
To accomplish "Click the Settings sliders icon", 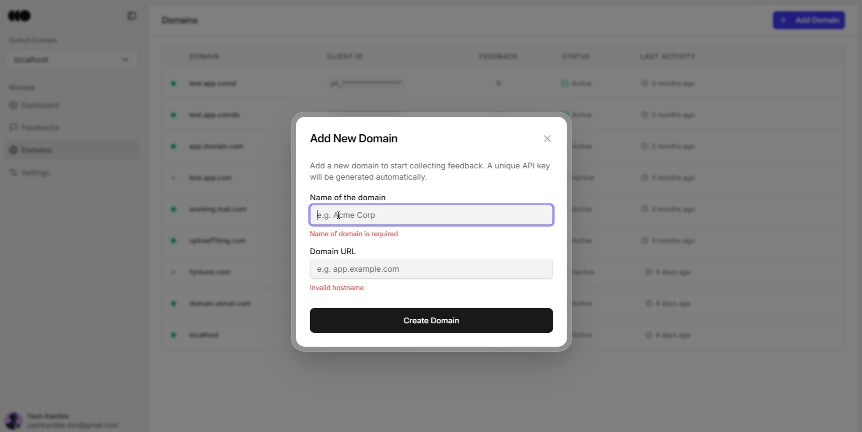I will click(x=13, y=173).
